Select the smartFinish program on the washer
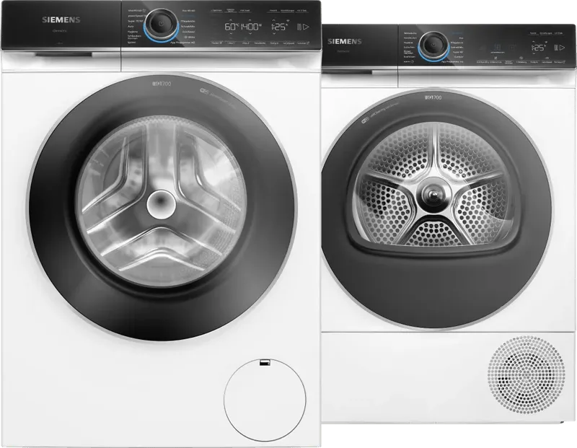 coord(136,11)
